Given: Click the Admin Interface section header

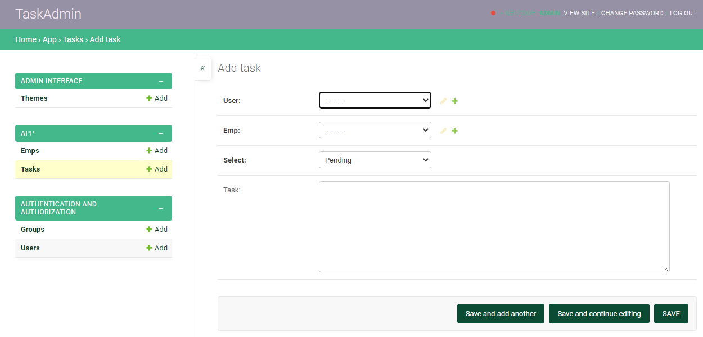Looking at the screenshot, I should click(x=93, y=81).
